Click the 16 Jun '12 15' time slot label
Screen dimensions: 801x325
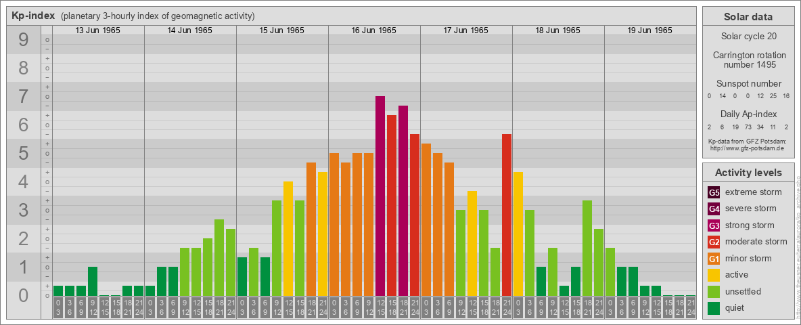[380, 307]
